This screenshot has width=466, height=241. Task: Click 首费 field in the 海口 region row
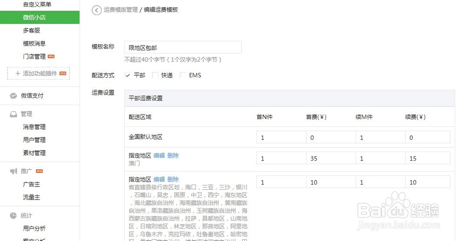tap(331, 182)
